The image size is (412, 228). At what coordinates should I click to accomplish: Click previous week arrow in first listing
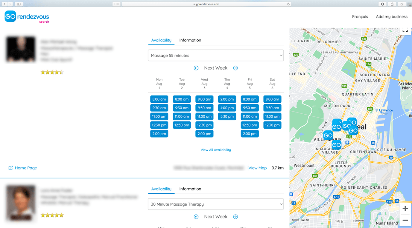pos(196,68)
